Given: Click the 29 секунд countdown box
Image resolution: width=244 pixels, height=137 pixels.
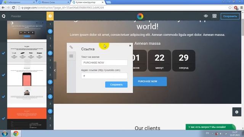Looking at the screenshot, I should 184,61.
